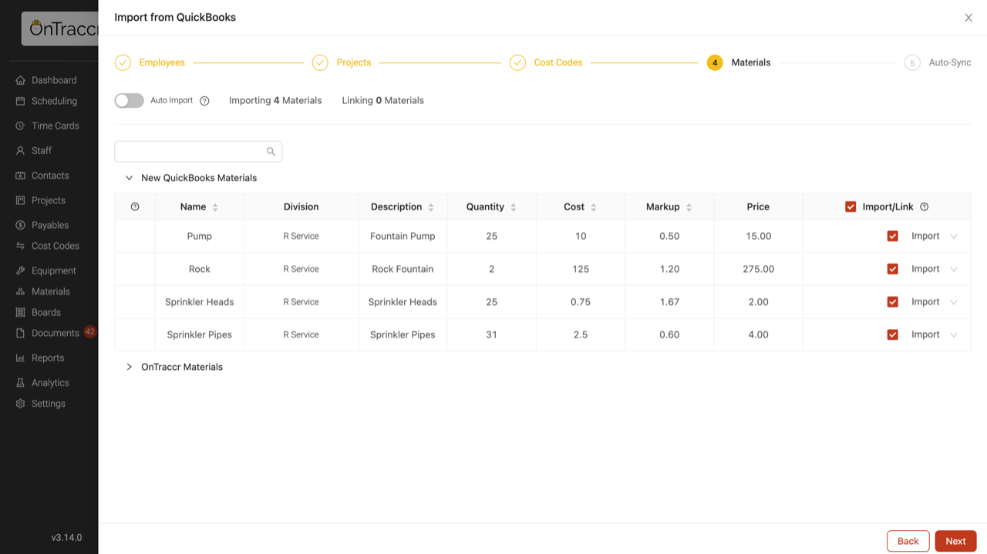Click the Pump name cell
The height and width of the screenshot is (554, 987).
(199, 236)
